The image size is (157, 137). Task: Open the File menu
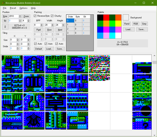click(5, 8)
